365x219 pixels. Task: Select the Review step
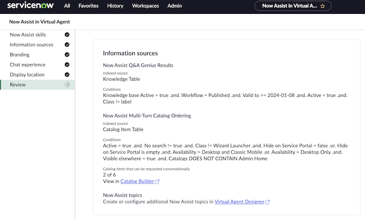[x=38, y=85]
